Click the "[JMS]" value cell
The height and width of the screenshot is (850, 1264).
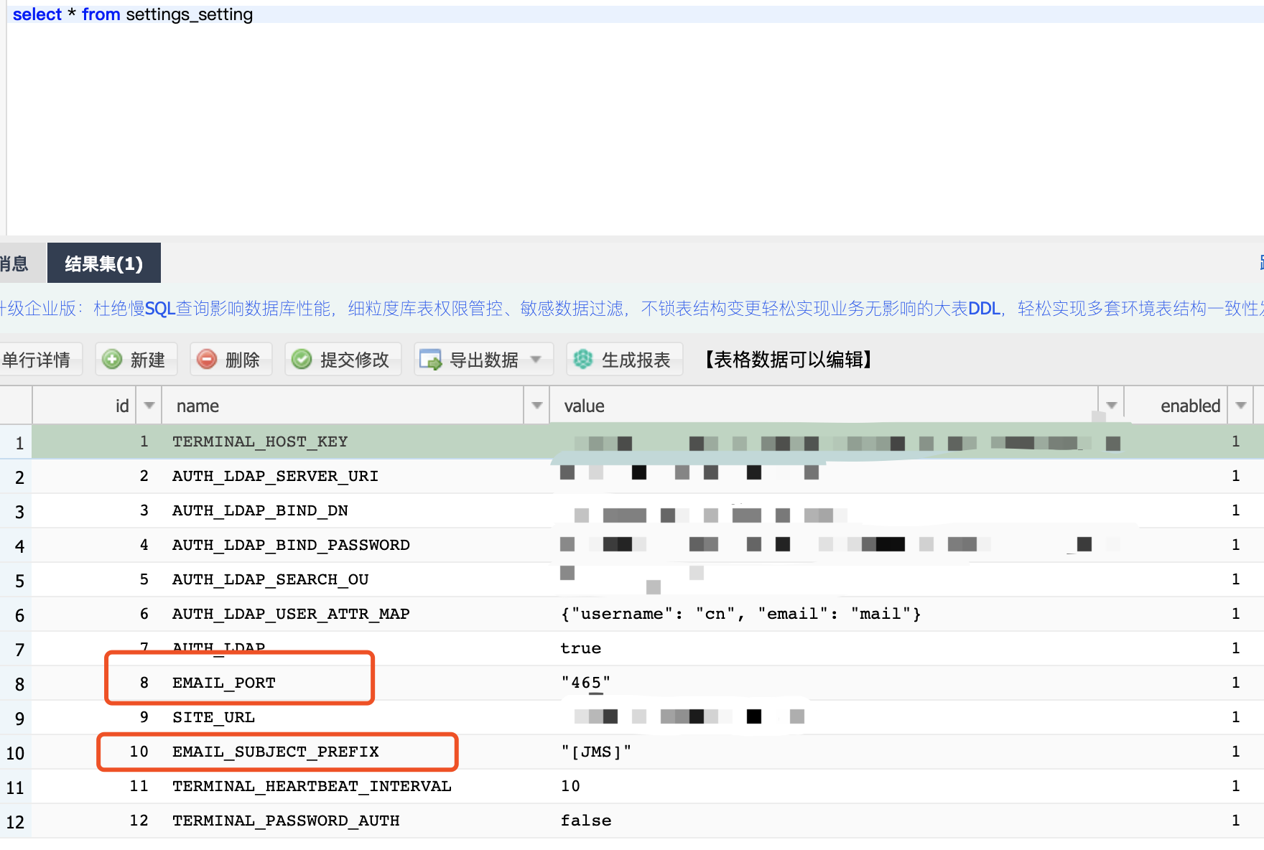point(596,752)
